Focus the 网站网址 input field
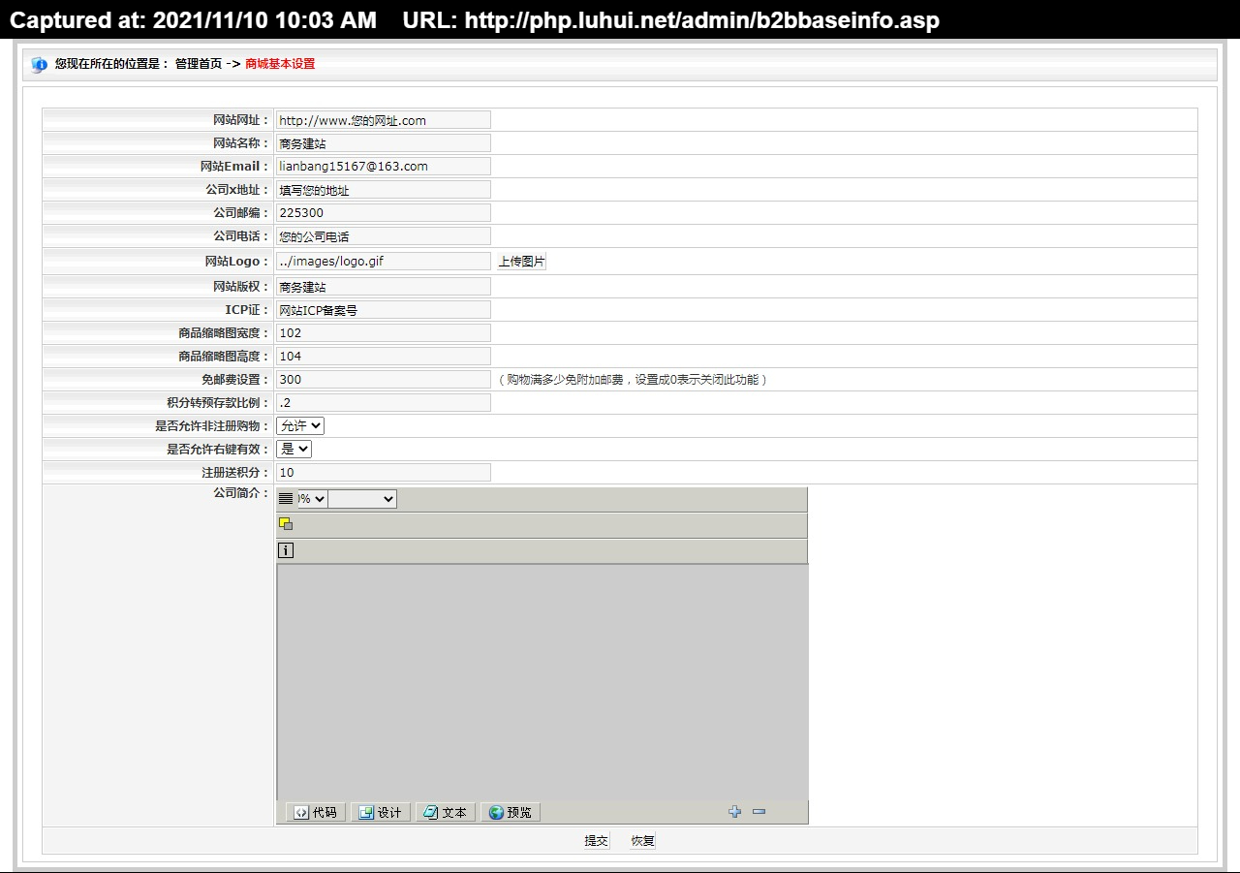Screen dimensions: 1240x873 [384, 120]
